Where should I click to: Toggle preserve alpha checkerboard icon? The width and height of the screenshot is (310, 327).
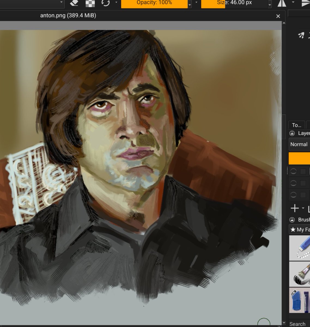coord(90,3)
